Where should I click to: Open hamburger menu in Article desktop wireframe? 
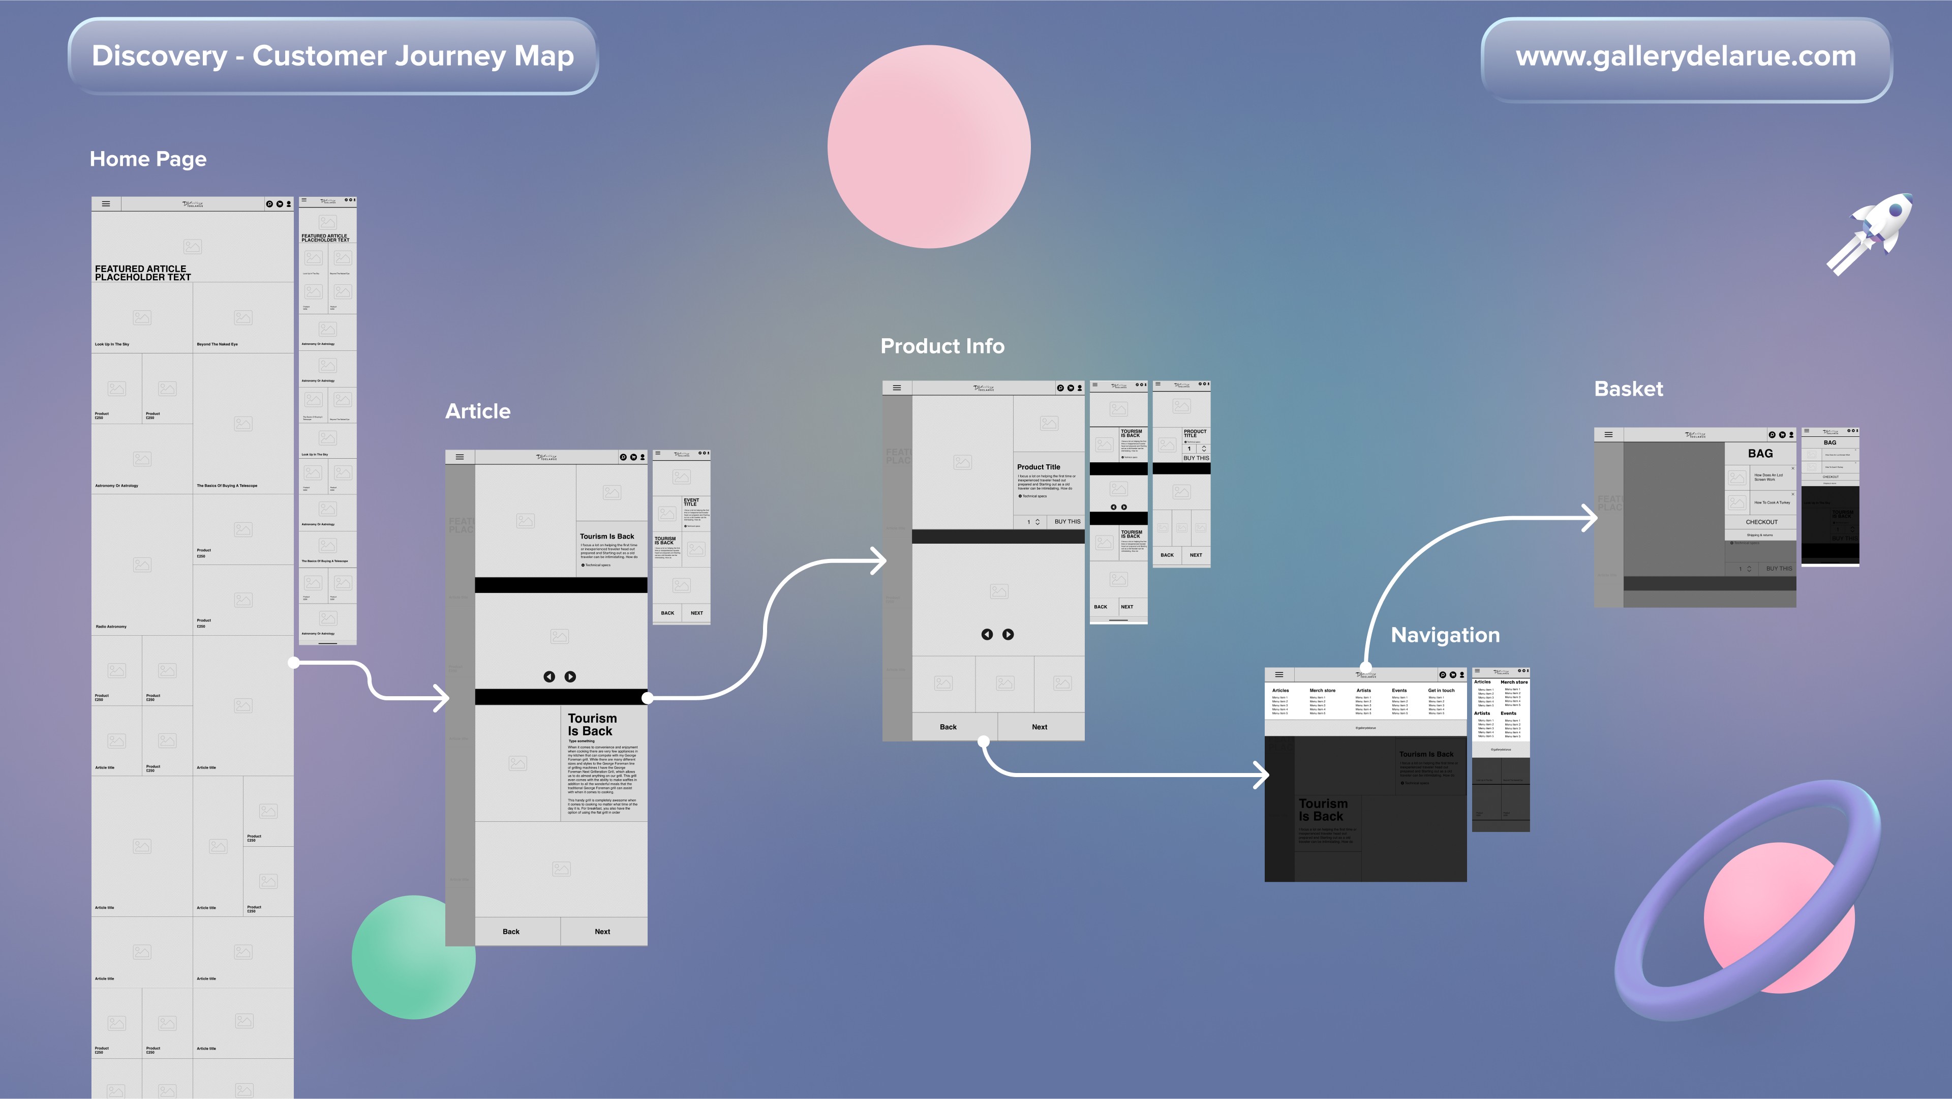[460, 457]
